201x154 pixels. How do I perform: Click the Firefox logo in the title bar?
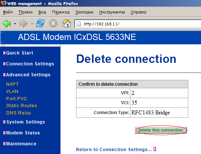4,3
